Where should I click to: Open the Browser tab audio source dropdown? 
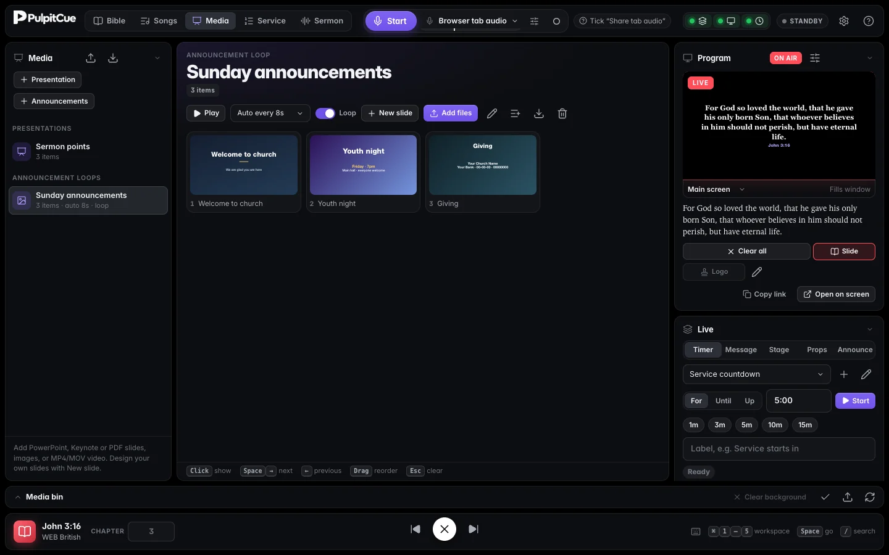472,21
